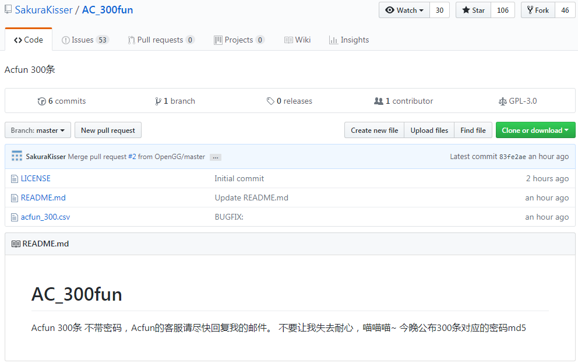This screenshot has height=363, width=578.
Task: Click the Code angle brackets icon
Action: (x=17, y=40)
